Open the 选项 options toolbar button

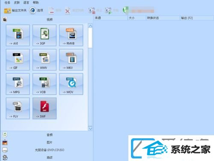point(36,10)
